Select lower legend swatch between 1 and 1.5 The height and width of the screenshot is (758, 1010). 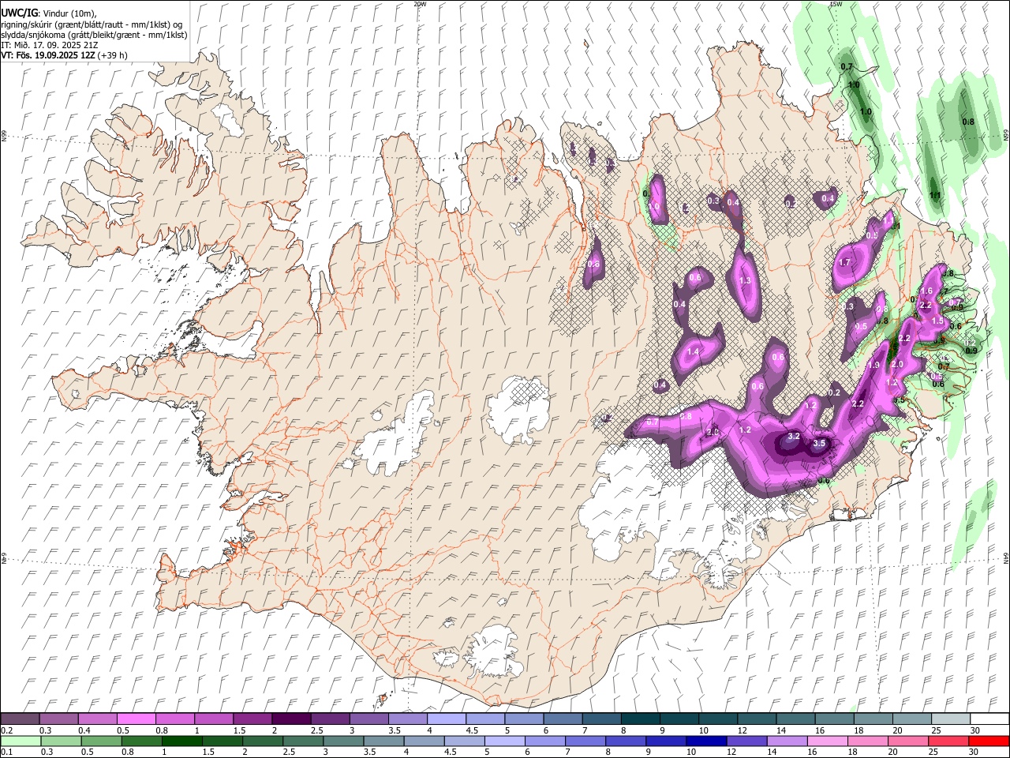[183, 741]
